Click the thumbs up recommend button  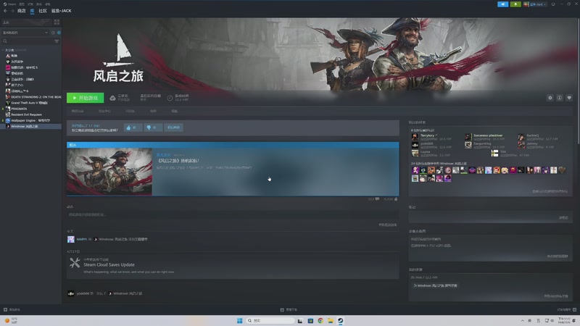tap(133, 128)
